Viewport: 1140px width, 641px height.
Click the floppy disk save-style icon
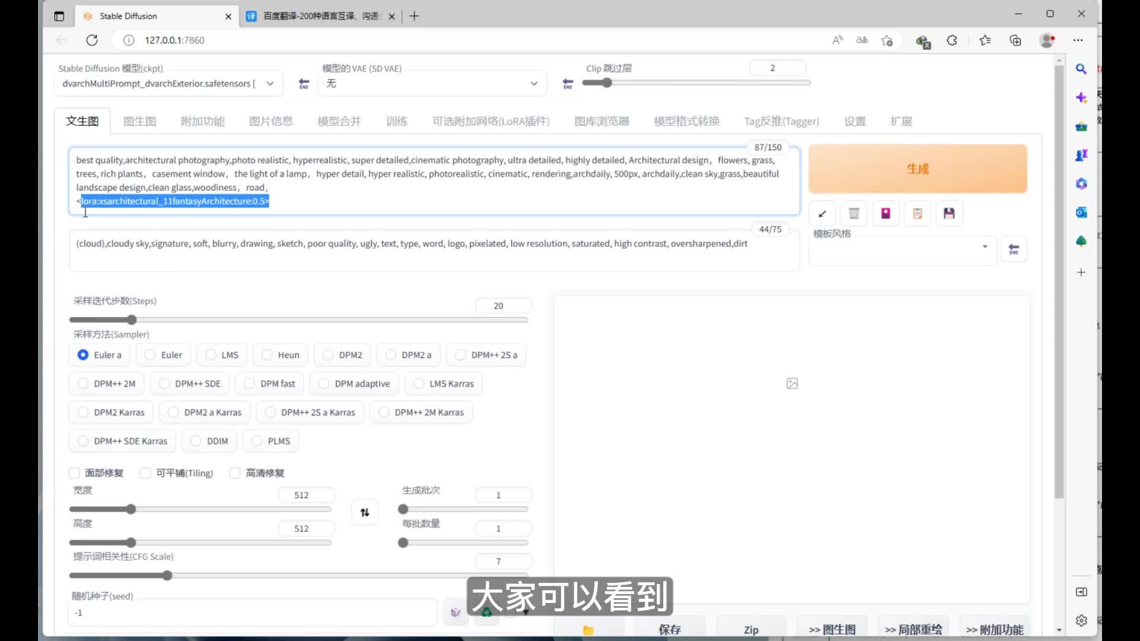click(949, 214)
